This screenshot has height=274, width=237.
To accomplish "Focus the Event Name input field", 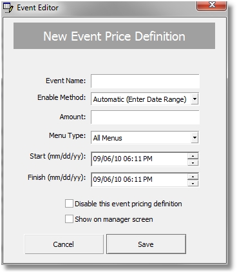I will tap(145, 81).
